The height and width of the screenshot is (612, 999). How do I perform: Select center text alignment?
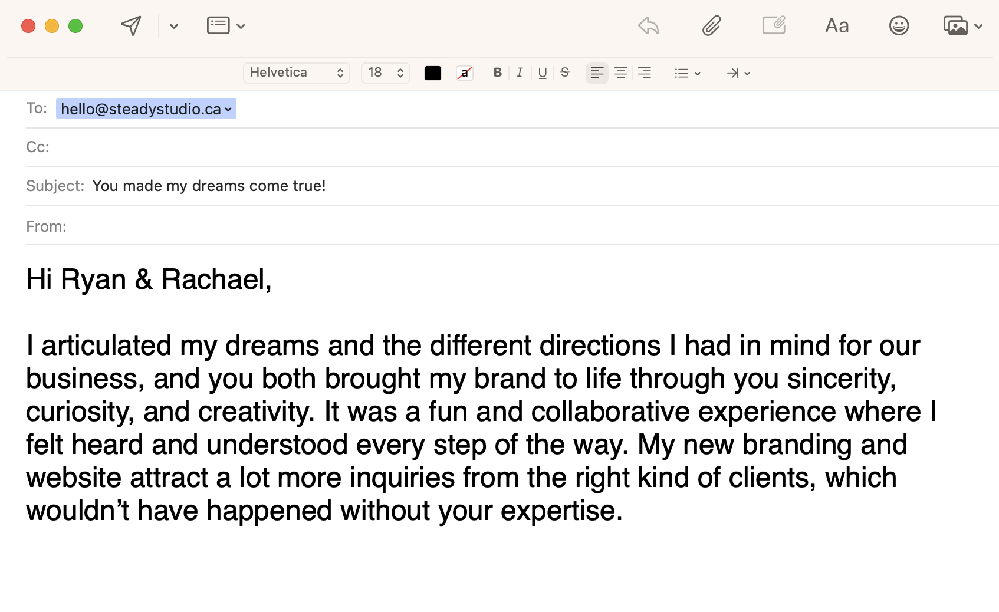coord(620,73)
